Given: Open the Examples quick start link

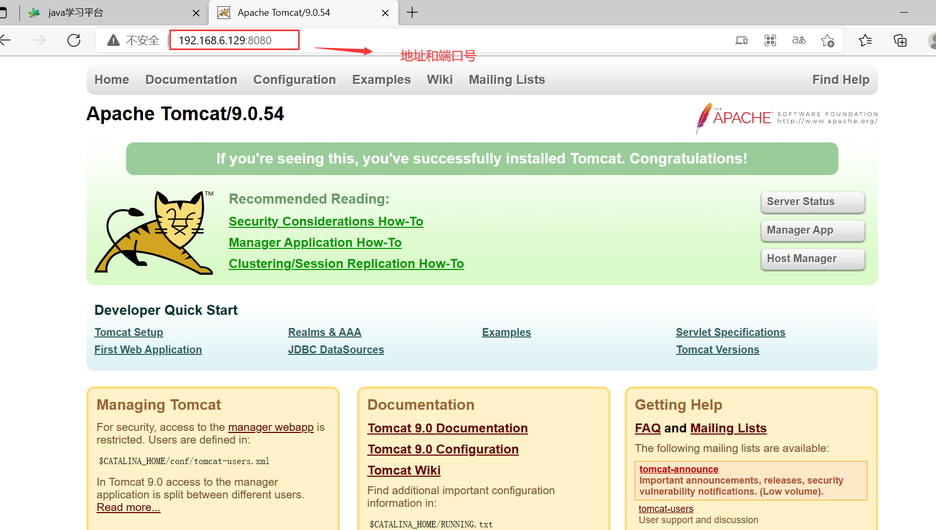Looking at the screenshot, I should coord(507,332).
